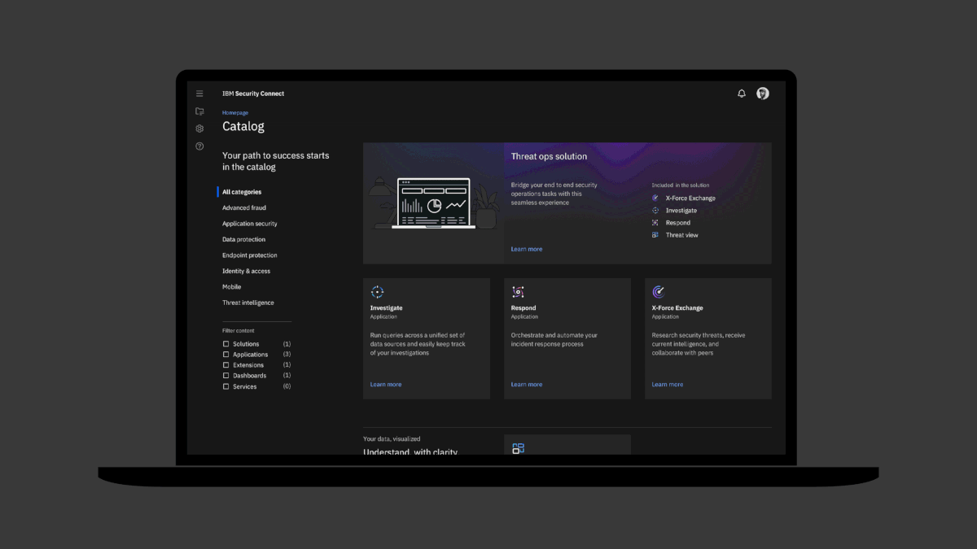Click Threat view text in solution list
This screenshot has width=977, height=549.
click(682, 235)
